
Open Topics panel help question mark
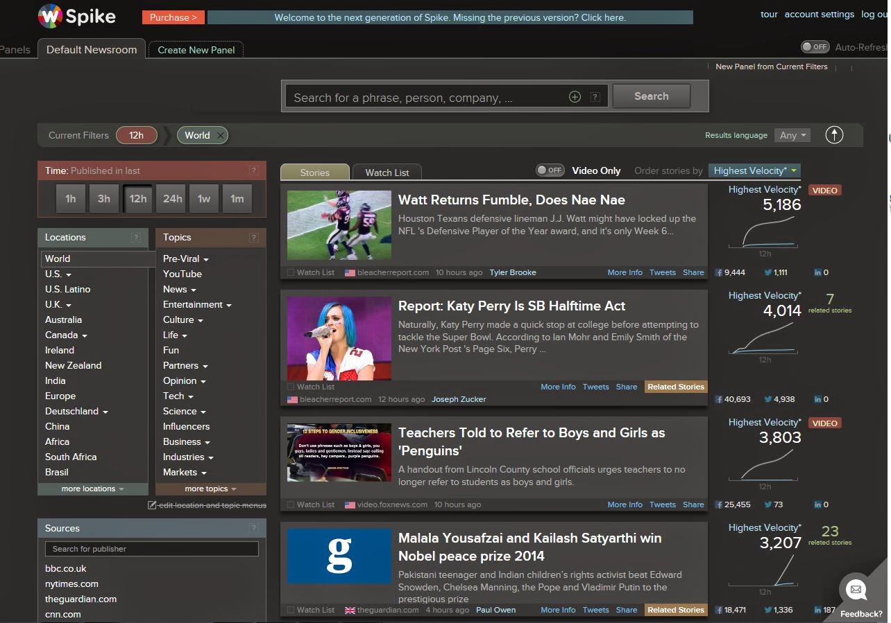point(254,238)
